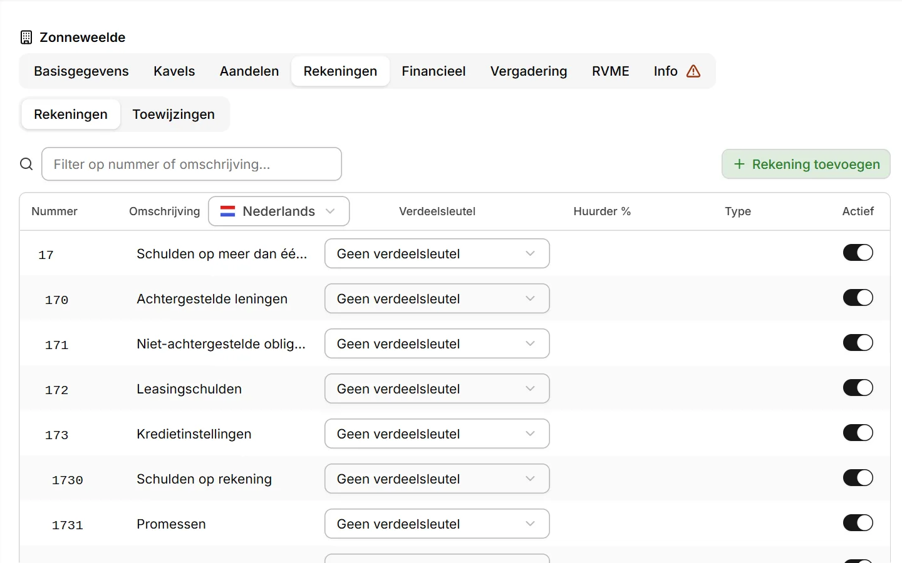Switch to the Toewijzingen sub-tab
This screenshot has width=902, height=563.
click(x=174, y=114)
